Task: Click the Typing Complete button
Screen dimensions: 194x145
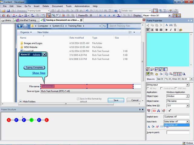Action: click(34, 67)
